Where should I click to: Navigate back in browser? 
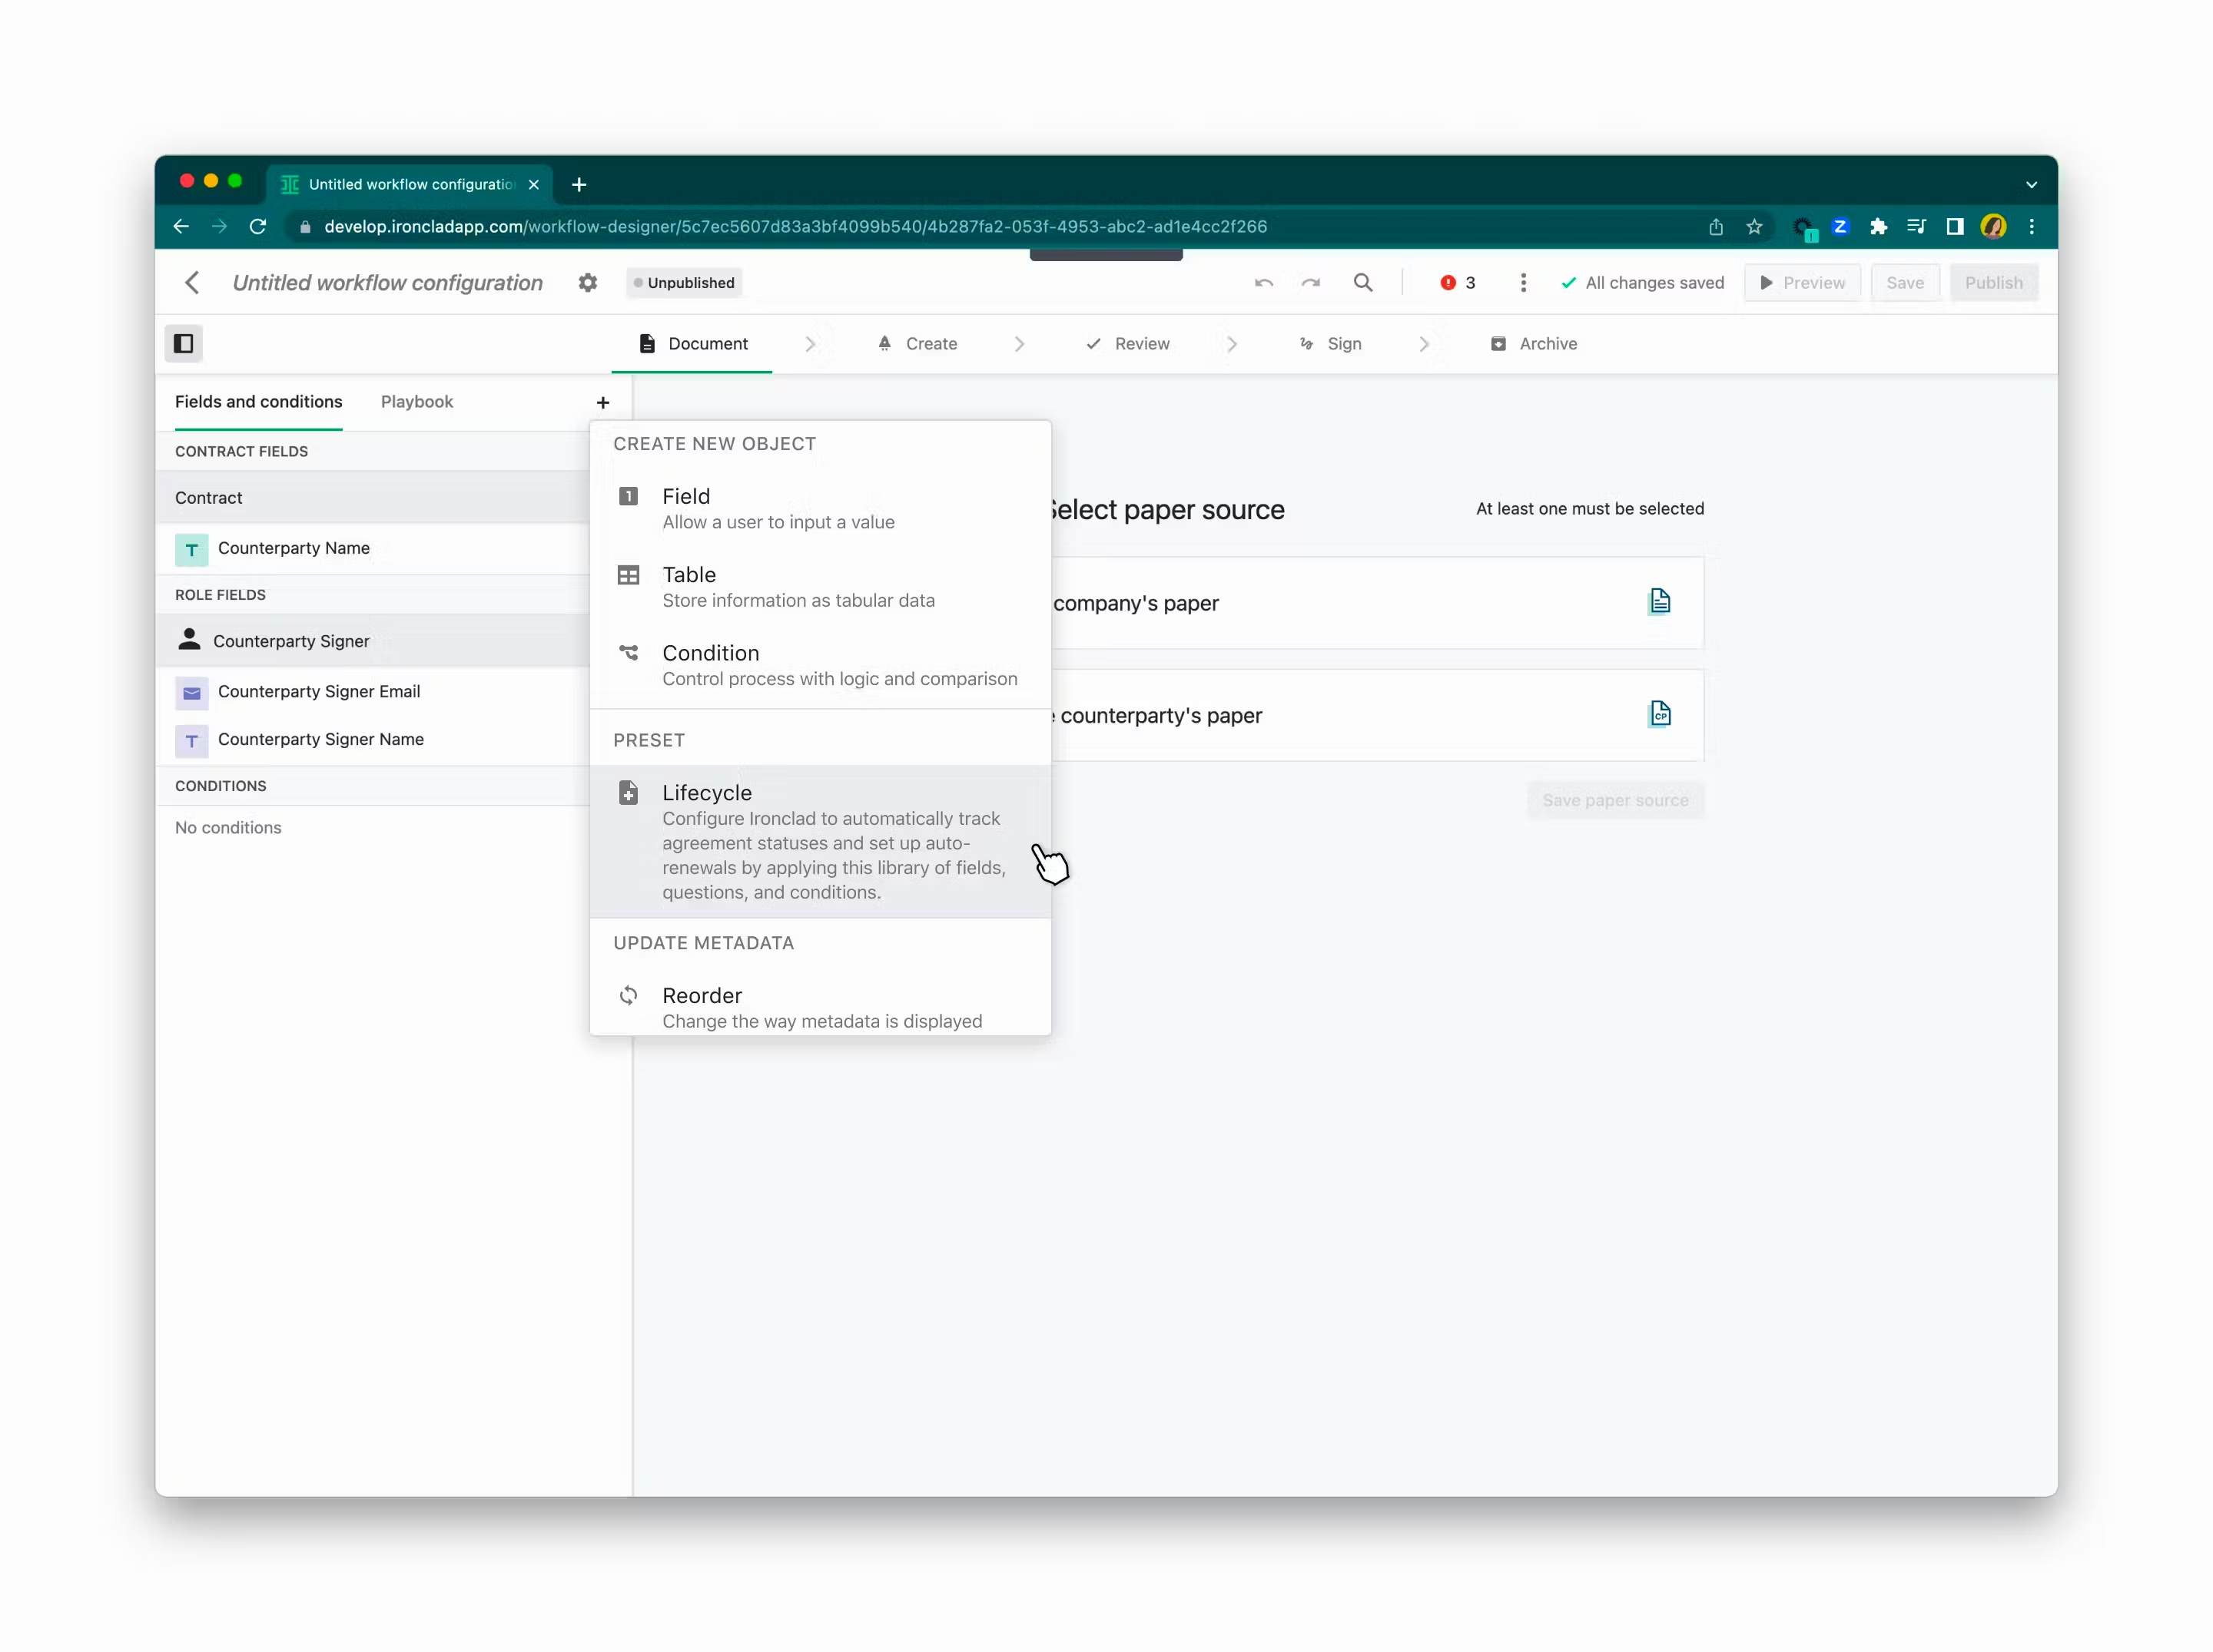[x=181, y=227]
